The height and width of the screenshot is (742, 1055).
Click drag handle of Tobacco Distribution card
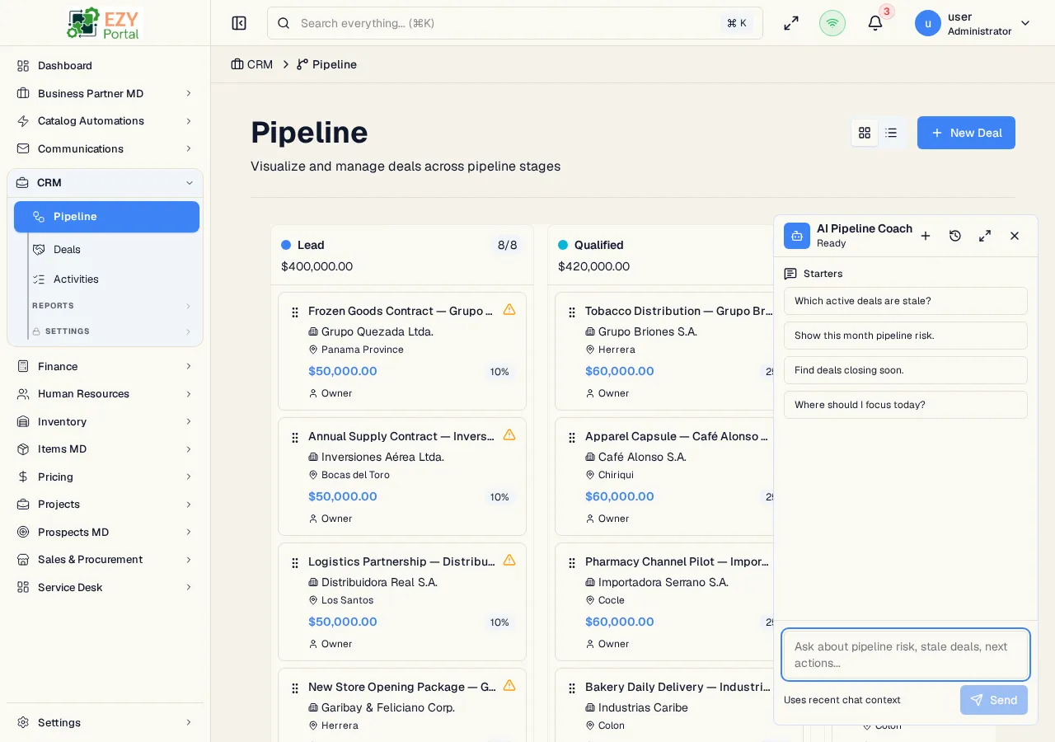point(572,312)
